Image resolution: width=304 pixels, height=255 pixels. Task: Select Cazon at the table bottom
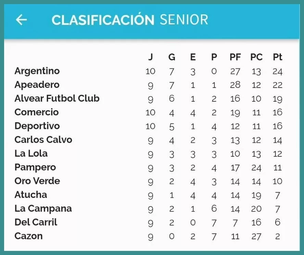(28, 236)
